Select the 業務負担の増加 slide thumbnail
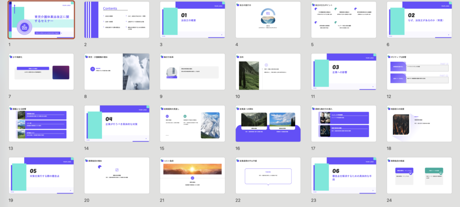This screenshot has width=460, height=207. tap(117, 175)
